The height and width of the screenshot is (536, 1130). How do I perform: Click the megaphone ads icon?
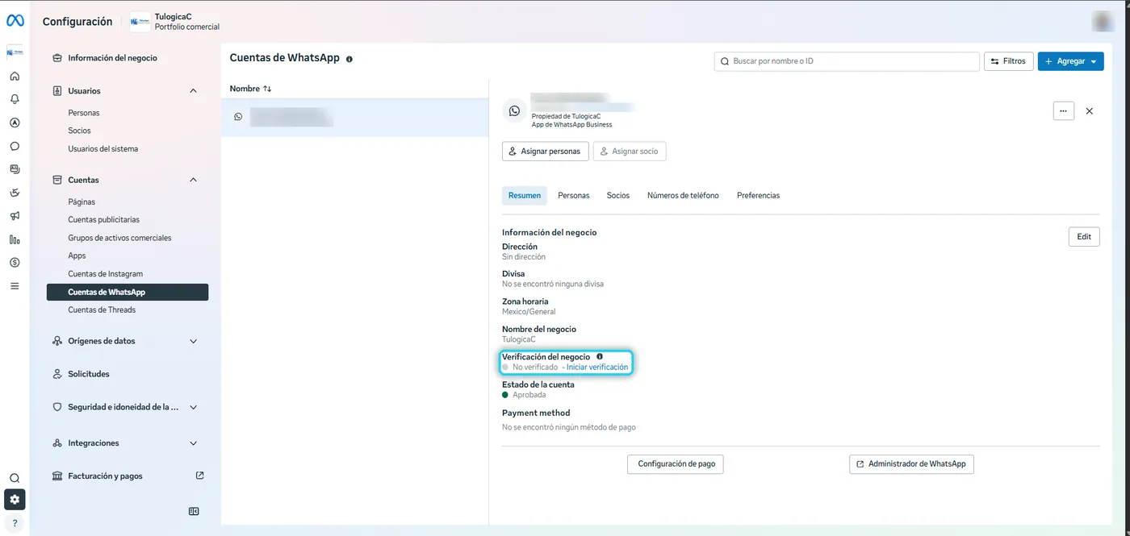[x=15, y=216]
